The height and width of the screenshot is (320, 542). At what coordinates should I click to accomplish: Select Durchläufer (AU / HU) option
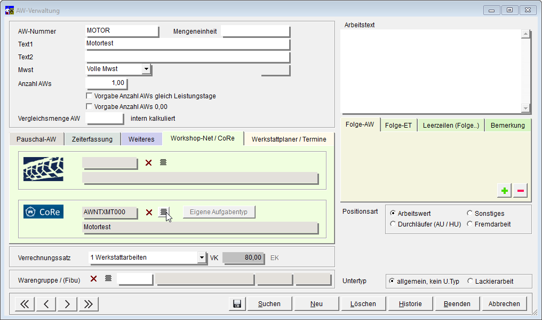(393, 224)
